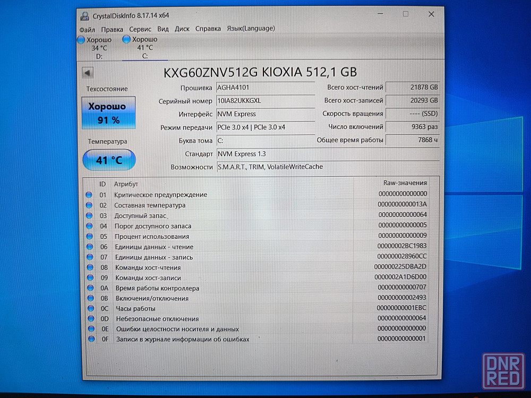Image resolution: width=531 pixels, height=398 pixels.
Task: Open the Диск menu
Action: click(182, 29)
